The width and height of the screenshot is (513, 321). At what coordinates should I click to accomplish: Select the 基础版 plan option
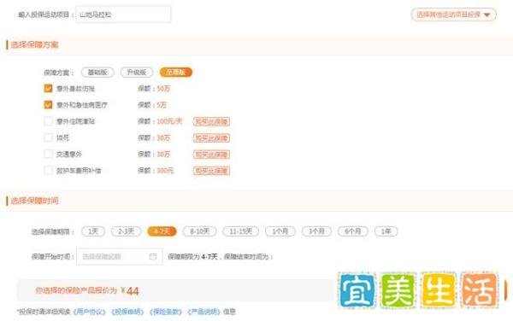tap(97, 73)
